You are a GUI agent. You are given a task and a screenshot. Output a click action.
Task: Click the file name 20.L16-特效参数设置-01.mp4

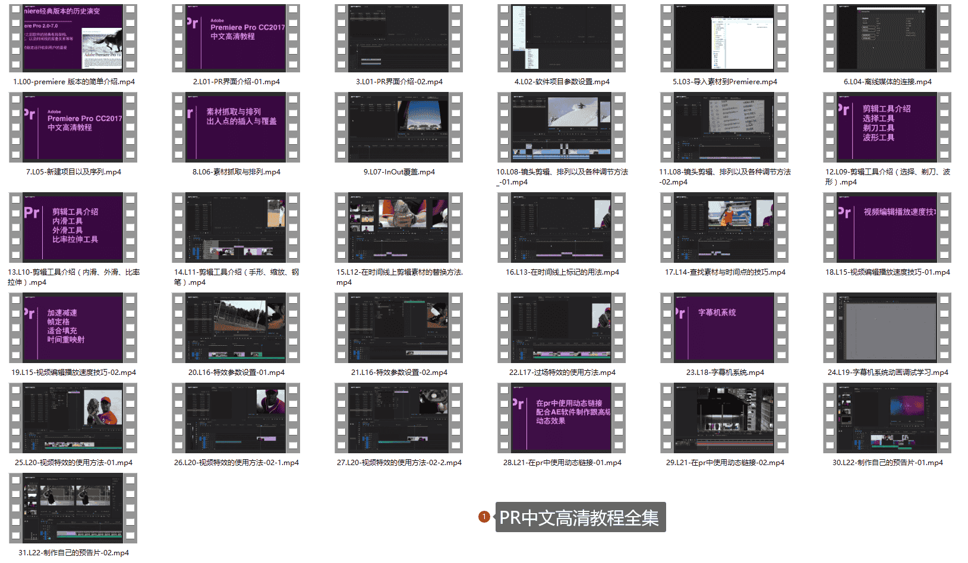236,373
